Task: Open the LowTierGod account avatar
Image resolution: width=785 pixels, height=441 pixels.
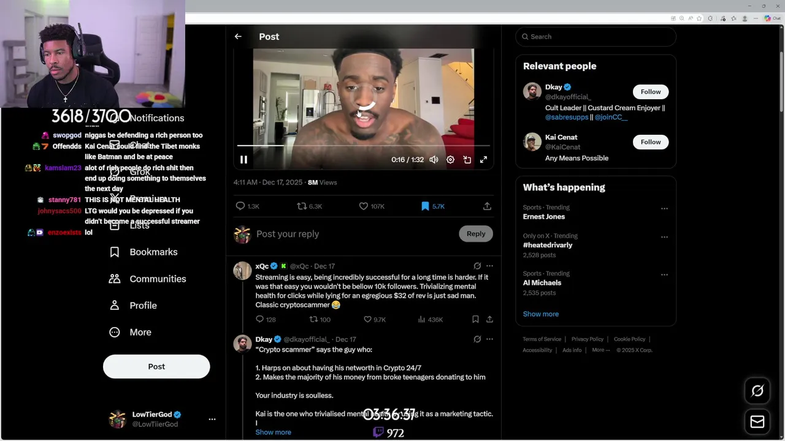Action: [117, 420]
